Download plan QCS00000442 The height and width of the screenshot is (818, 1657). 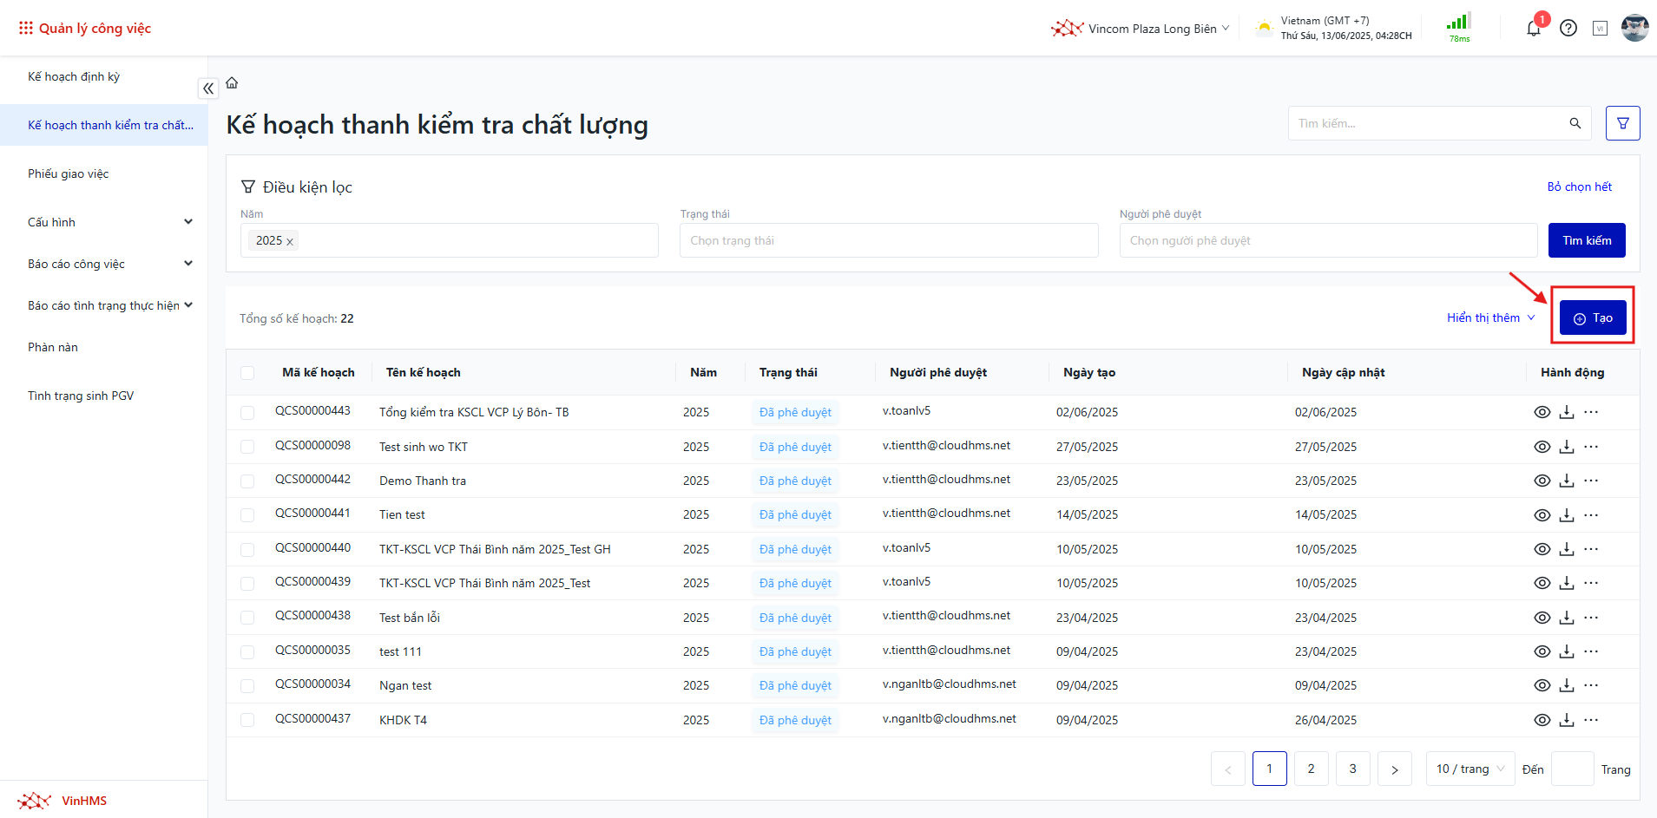coord(1566,481)
